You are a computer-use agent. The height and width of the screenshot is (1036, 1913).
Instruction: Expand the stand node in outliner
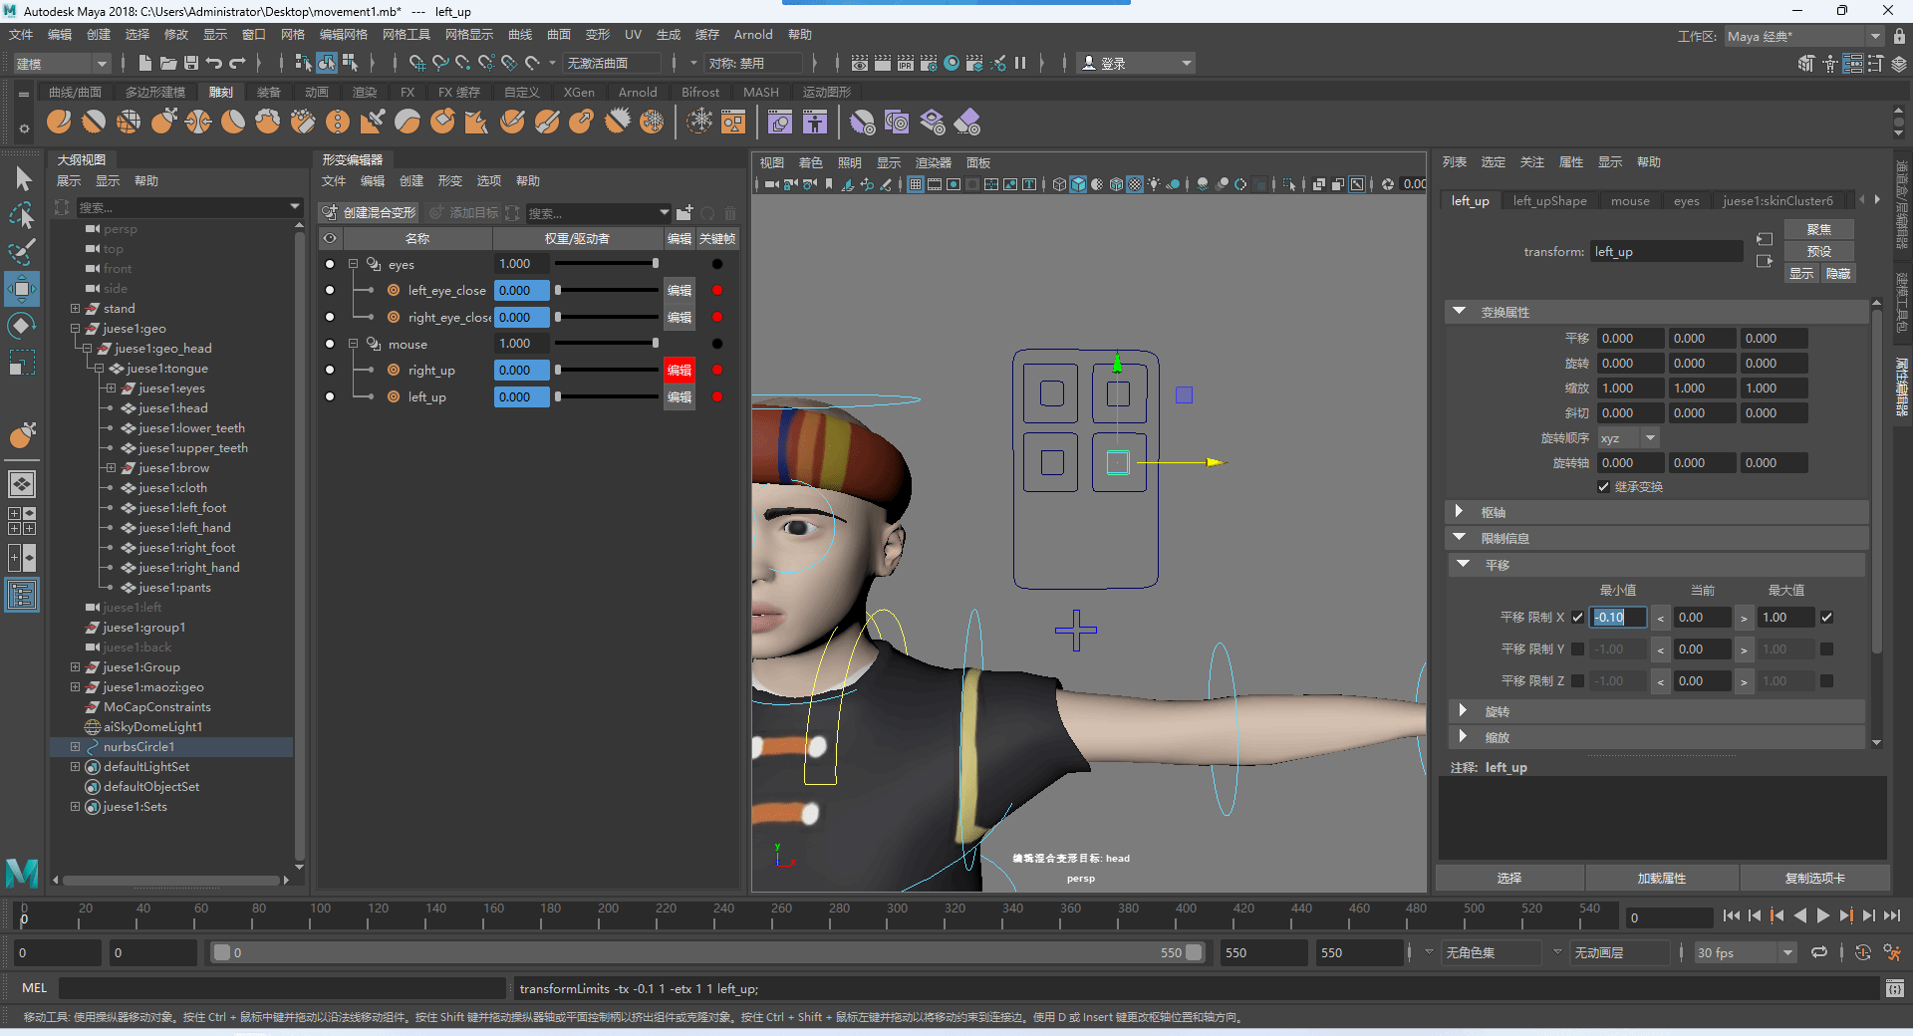pyautogui.click(x=75, y=309)
